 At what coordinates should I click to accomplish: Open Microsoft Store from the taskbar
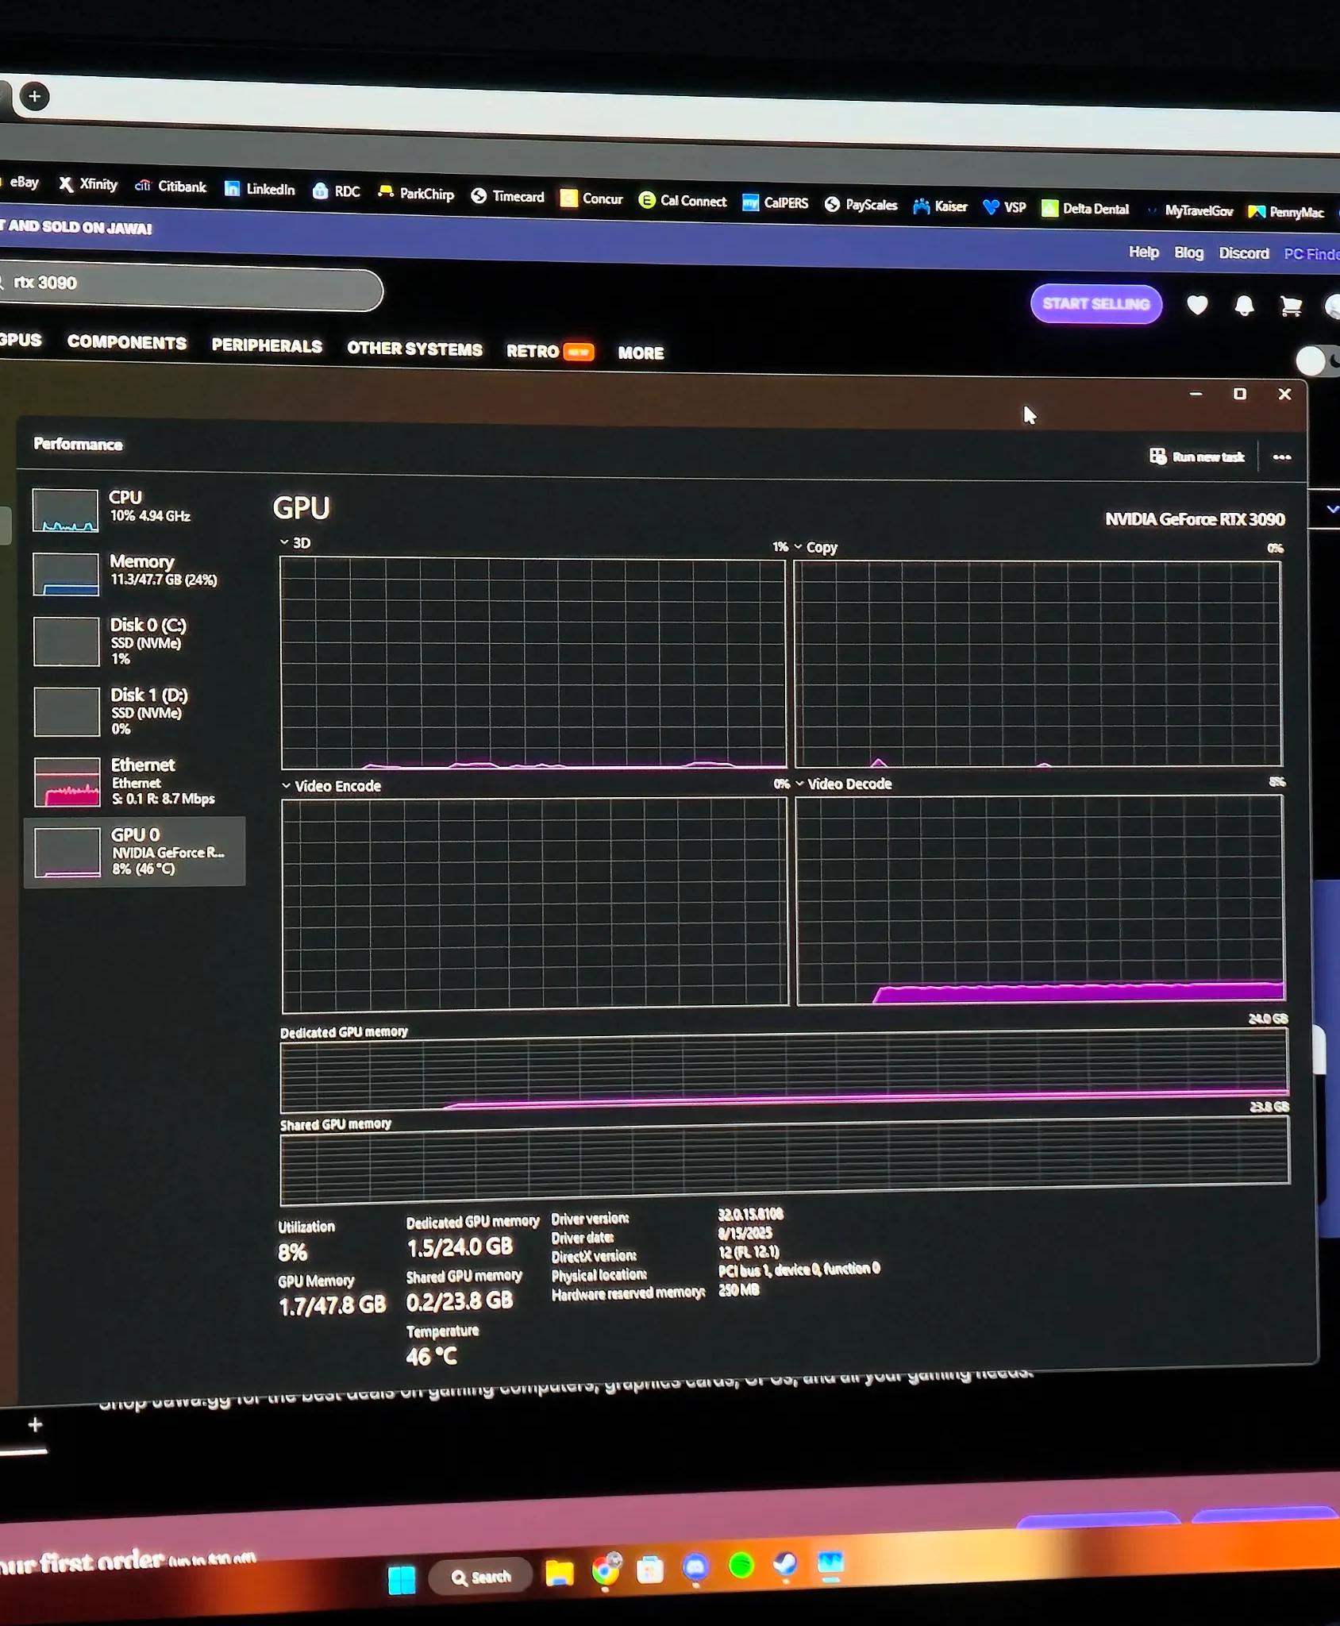[650, 1569]
